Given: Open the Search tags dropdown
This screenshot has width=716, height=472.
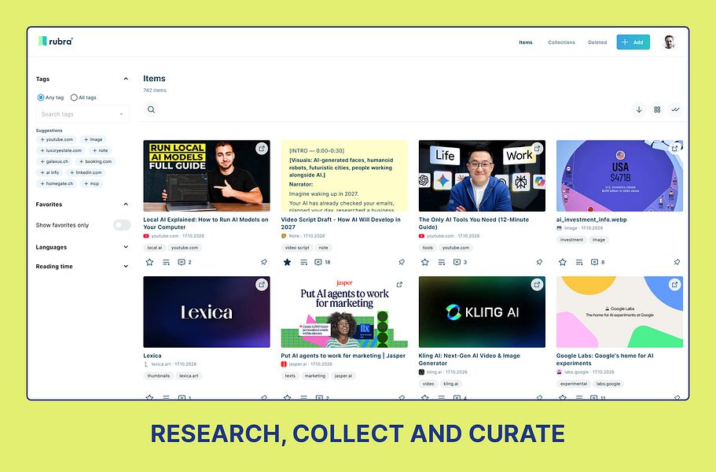Looking at the screenshot, I should (x=83, y=114).
